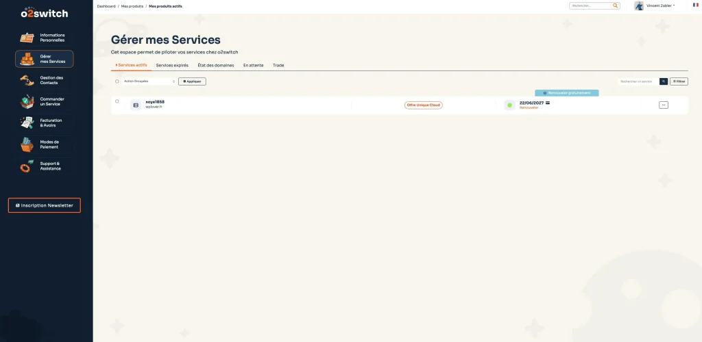Switch to the Services actifs tab
The image size is (702, 342).
coord(131,65)
